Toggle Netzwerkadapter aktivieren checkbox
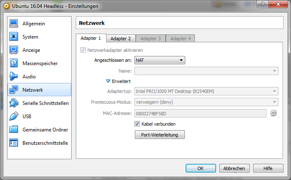Viewport: 291px width, 180px height. [83, 50]
